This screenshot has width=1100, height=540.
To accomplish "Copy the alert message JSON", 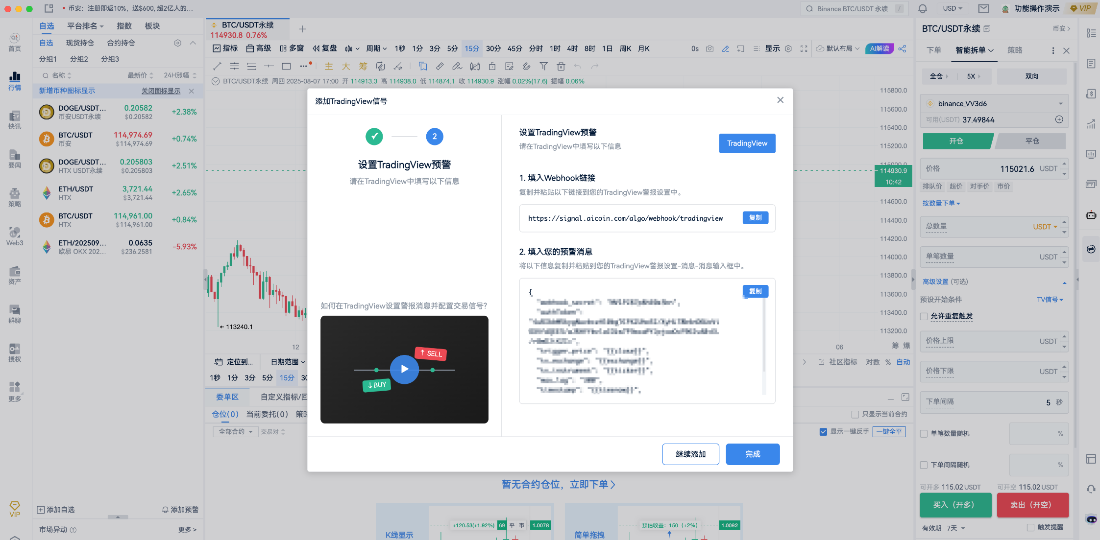I will click(755, 291).
